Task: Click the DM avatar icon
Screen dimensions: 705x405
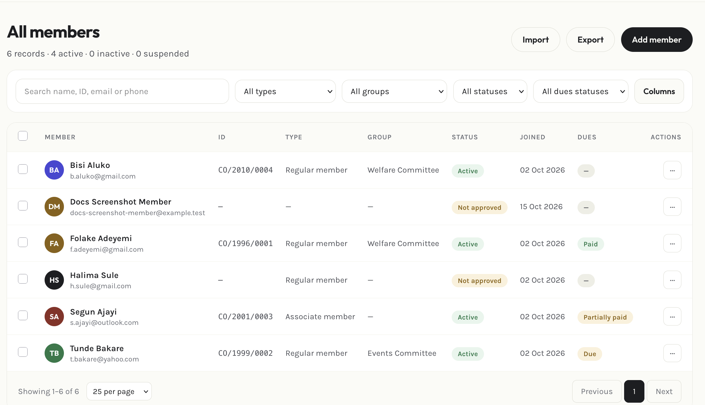Action: point(54,206)
